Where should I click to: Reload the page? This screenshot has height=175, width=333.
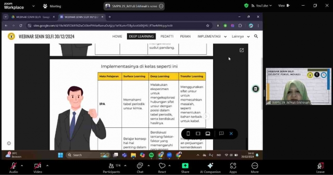pyautogui.click(x=20, y=26)
